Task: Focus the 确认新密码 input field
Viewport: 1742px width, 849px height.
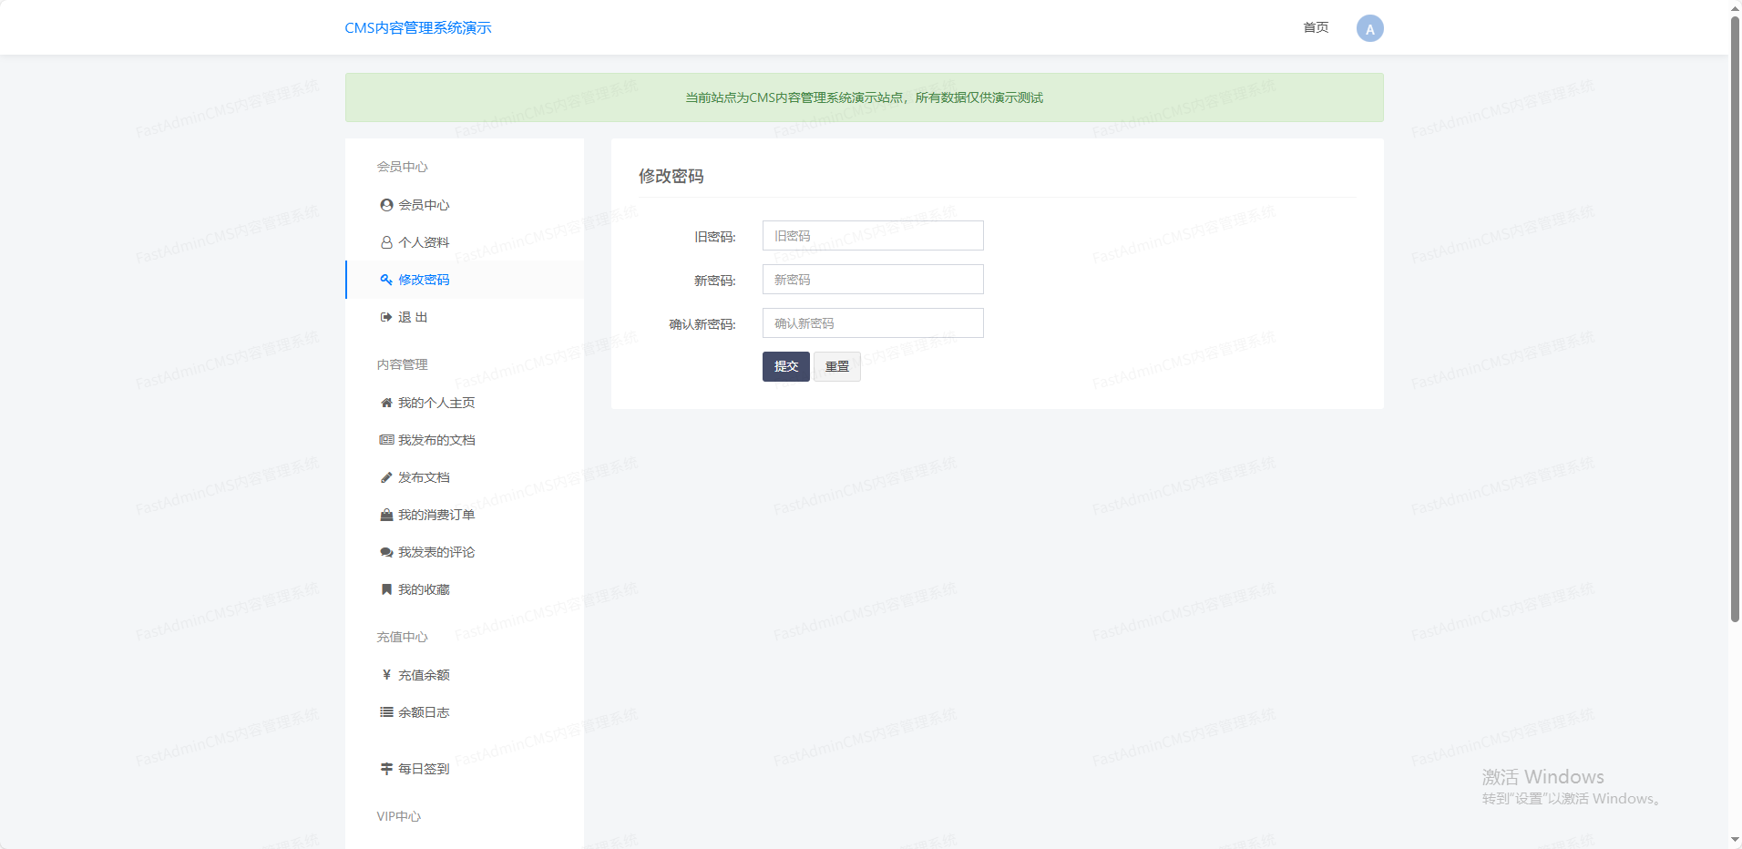Action: point(873,323)
